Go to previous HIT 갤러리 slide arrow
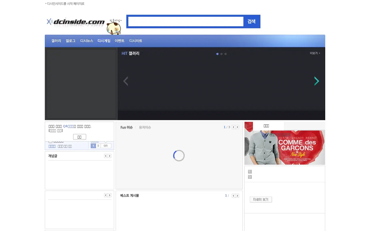 pos(125,81)
